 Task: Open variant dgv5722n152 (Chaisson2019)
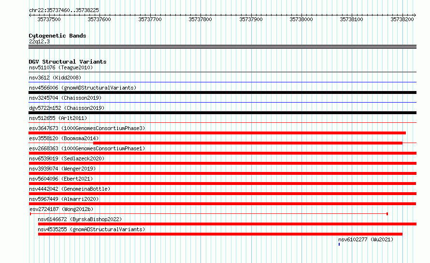pos(67,108)
